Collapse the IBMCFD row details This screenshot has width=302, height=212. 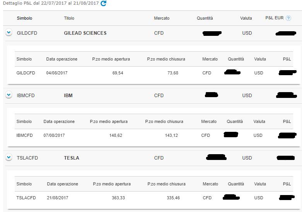(9, 95)
